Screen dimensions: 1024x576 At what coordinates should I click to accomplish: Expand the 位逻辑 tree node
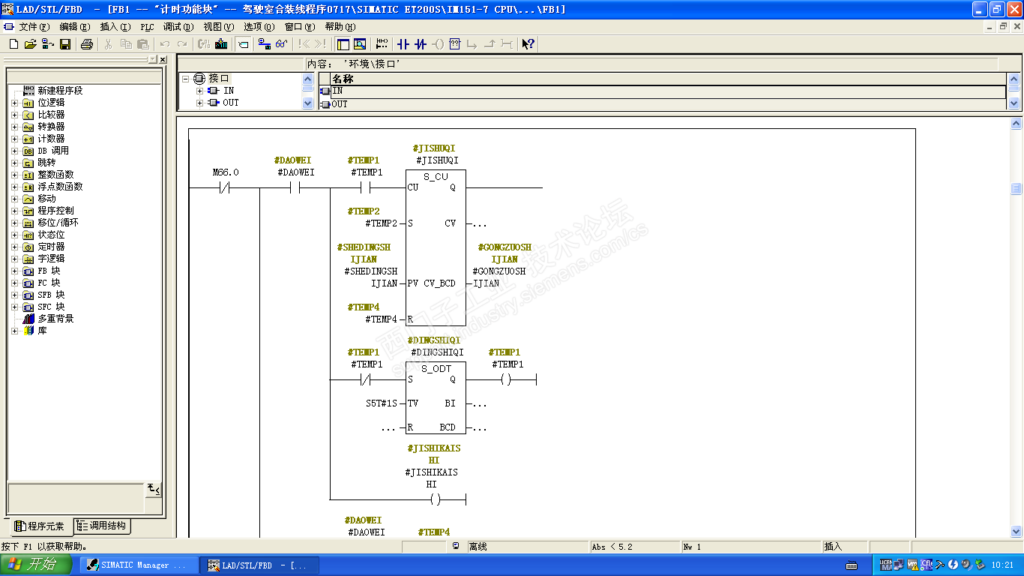pos(14,103)
